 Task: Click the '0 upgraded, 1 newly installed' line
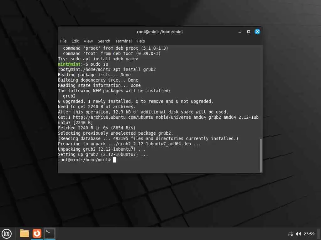[135, 101]
